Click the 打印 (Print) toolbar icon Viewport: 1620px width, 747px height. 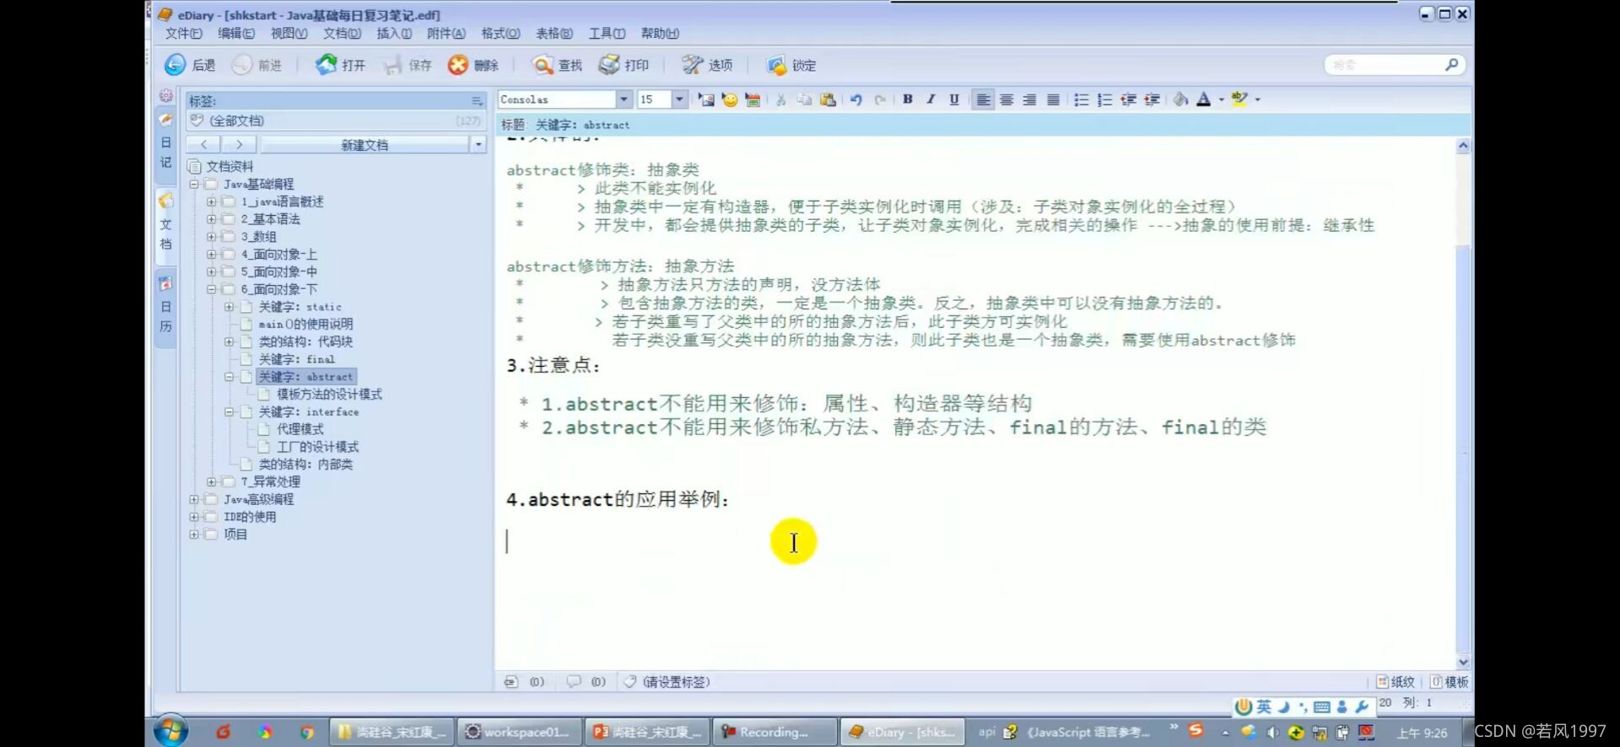pos(609,65)
